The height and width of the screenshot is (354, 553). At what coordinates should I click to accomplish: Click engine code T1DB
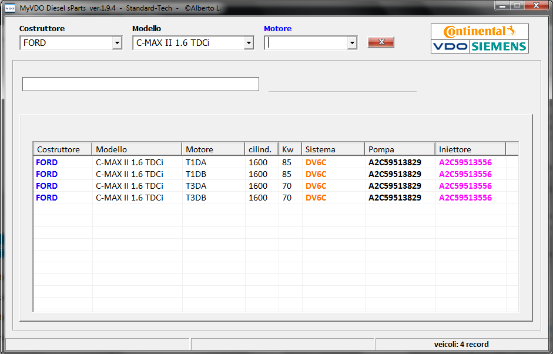pos(196,174)
